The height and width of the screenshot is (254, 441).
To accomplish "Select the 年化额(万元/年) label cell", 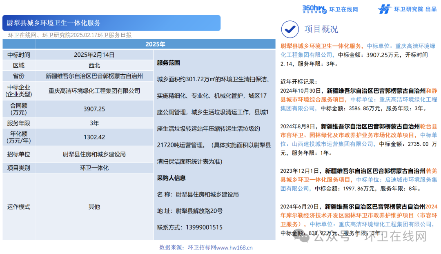I will coord(18,137).
